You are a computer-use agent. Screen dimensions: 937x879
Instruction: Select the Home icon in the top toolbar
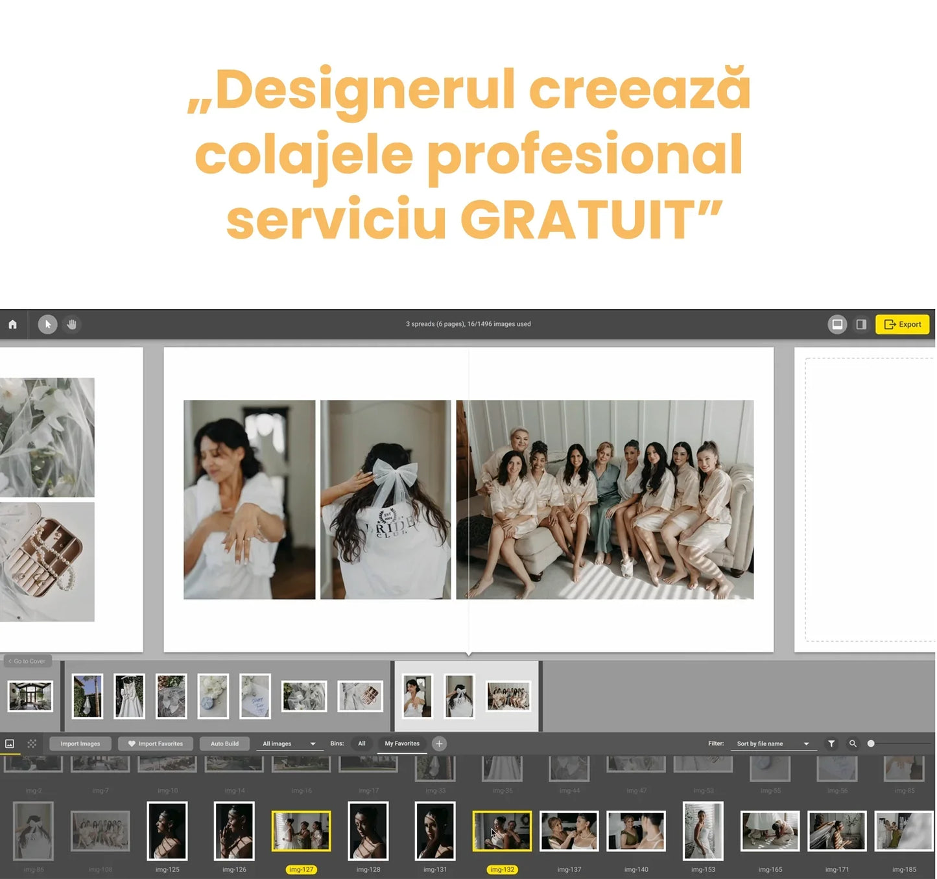[x=12, y=324]
